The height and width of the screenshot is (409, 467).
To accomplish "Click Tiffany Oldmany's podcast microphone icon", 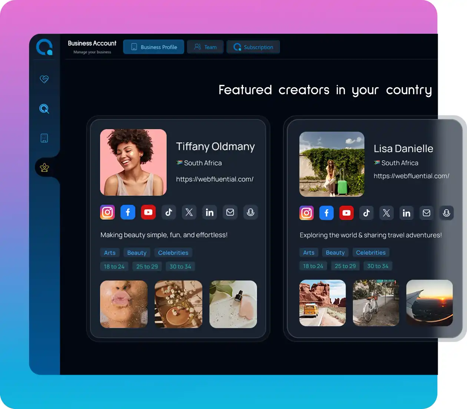I will coord(251,212).
